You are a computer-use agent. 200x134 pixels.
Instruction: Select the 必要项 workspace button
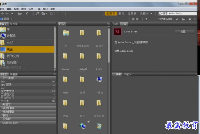click(x=111, y=13)
